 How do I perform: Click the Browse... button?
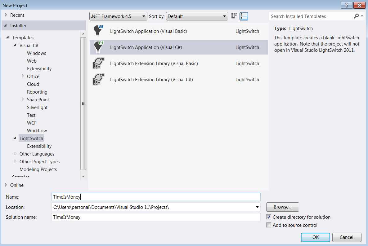coord(283,207)
